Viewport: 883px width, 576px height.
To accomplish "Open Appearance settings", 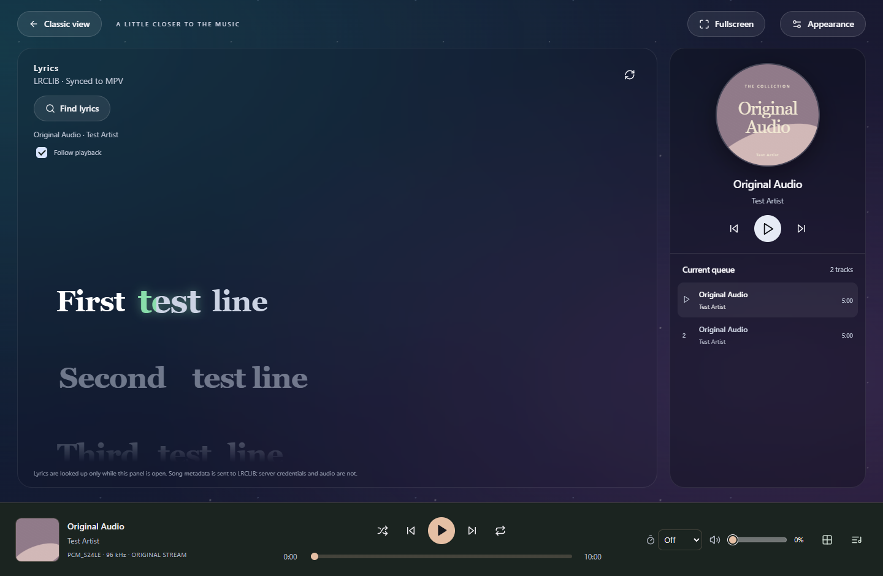I will coord(822,24).
